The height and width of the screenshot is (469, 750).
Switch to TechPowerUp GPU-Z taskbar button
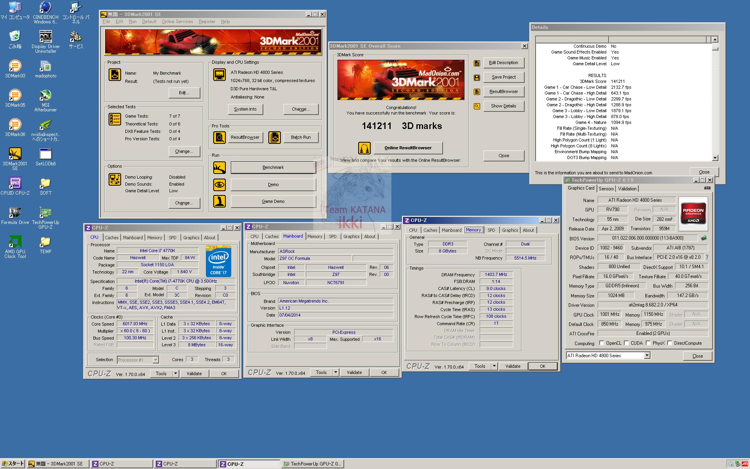click(312, 464)
